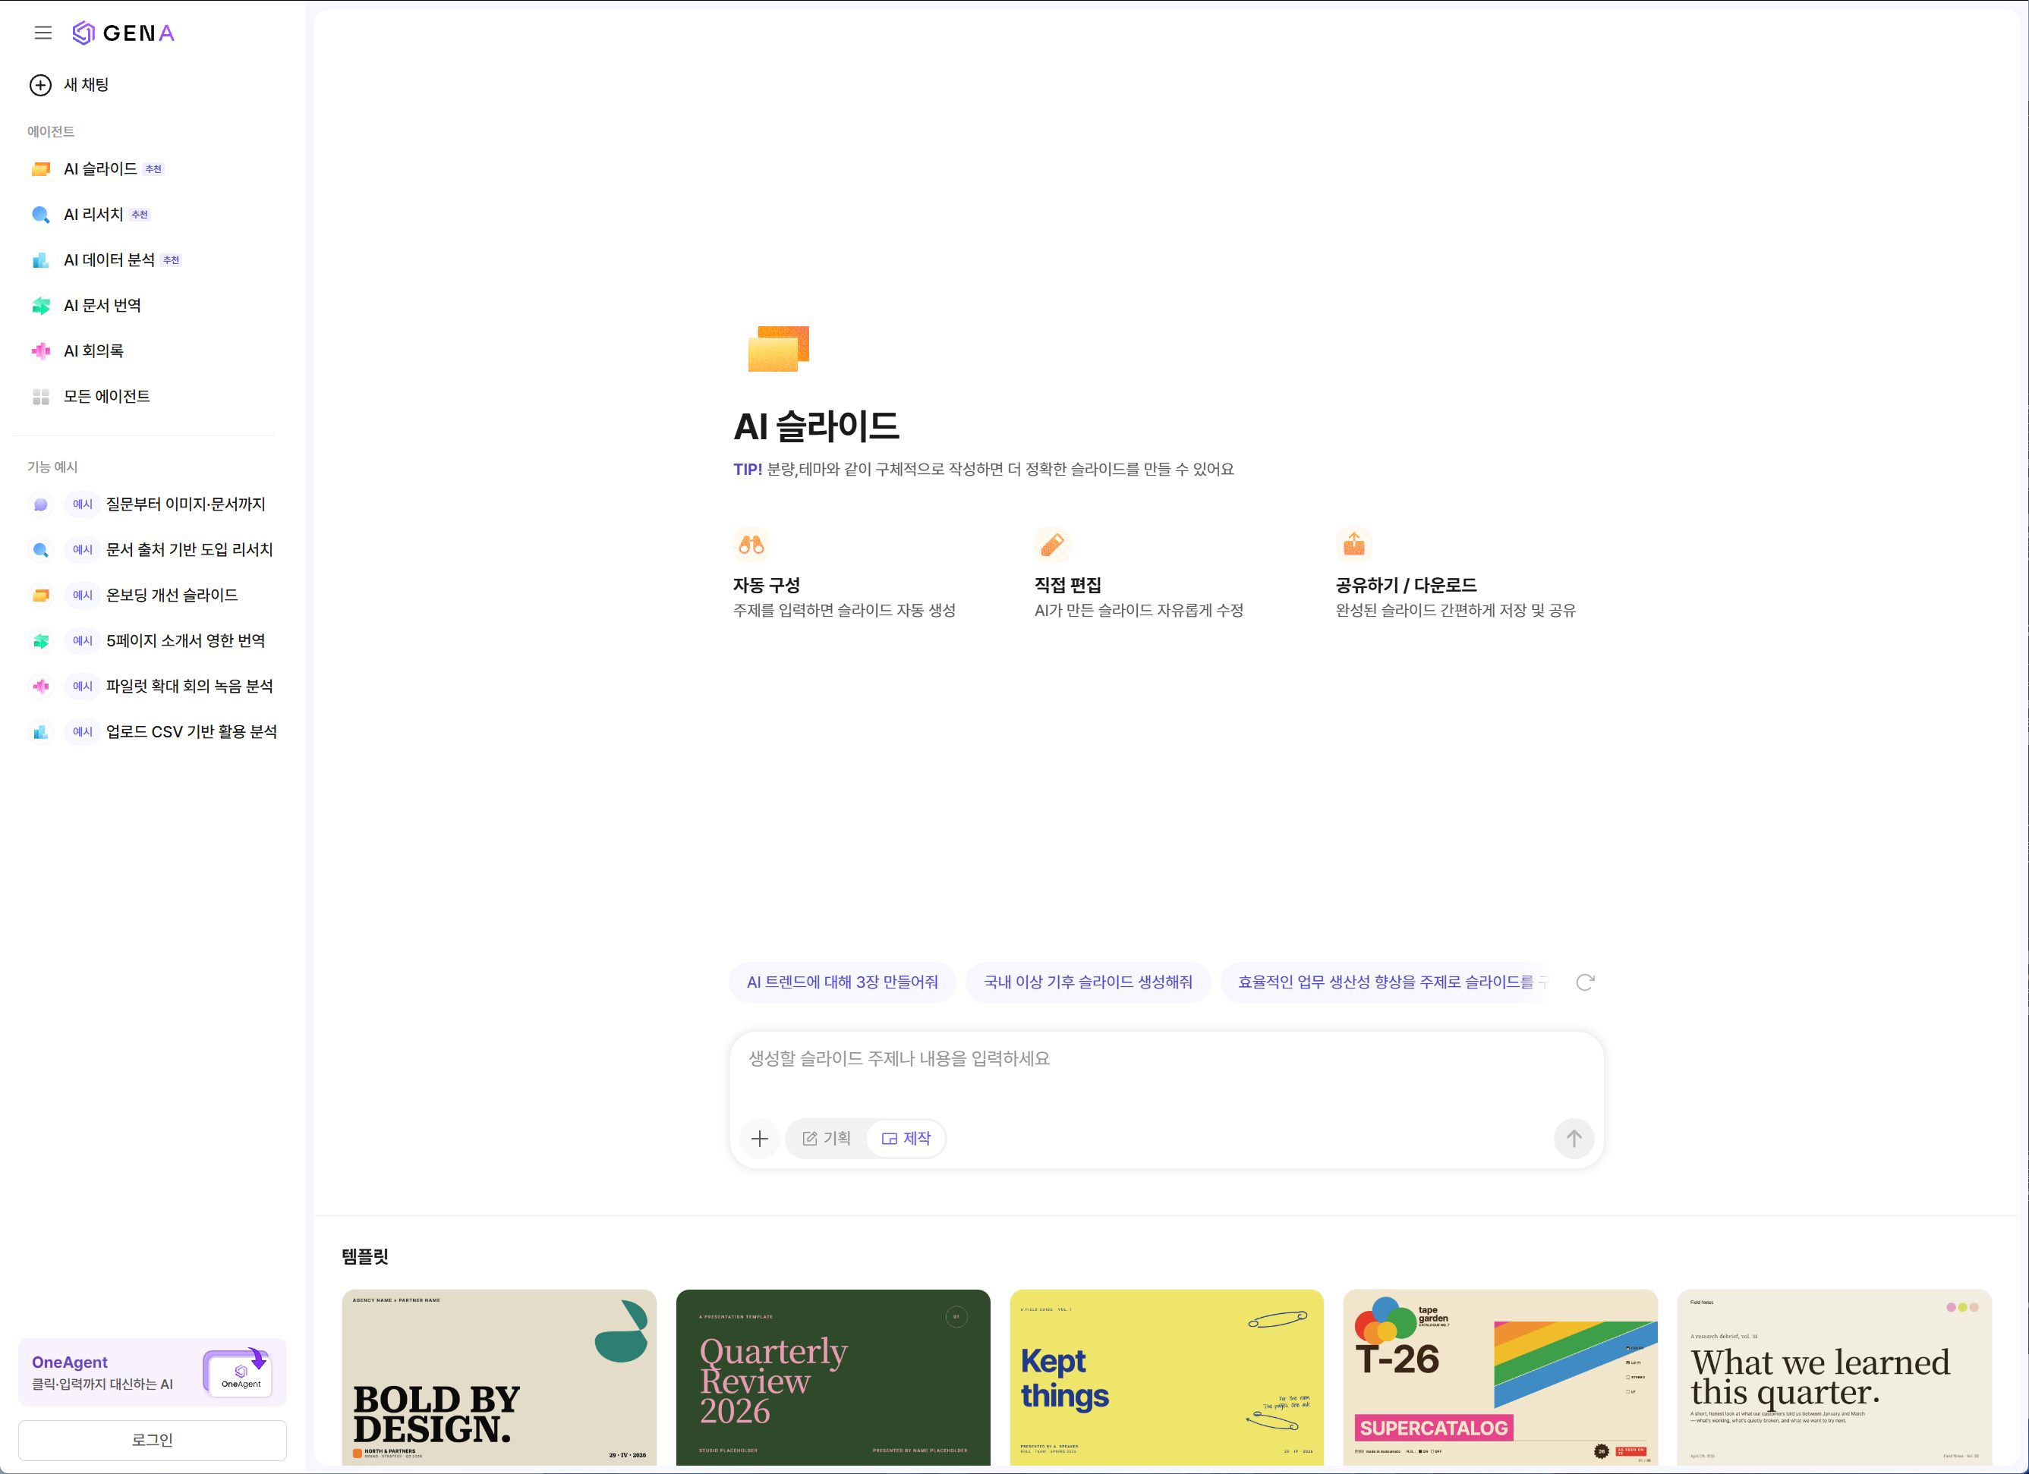Click the pencil 직접 편집 icon
The image size is (2029, 1474).
coord(1053,545)
